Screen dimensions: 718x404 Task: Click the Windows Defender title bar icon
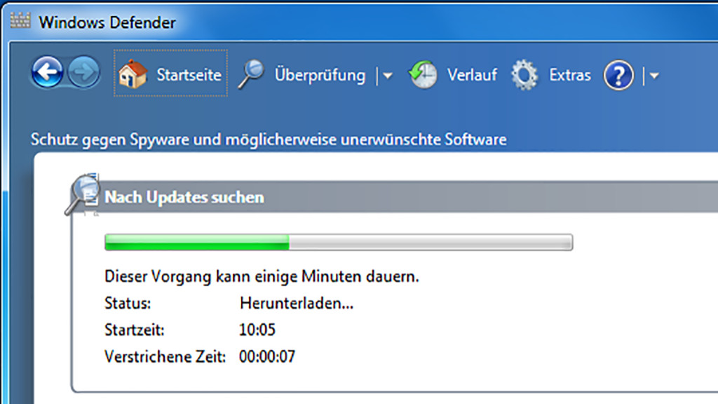tap(20, 20)
